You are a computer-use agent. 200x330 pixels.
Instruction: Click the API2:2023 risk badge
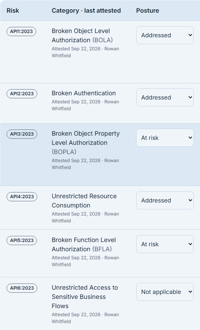pyautogui.click(x=22, y=94)
